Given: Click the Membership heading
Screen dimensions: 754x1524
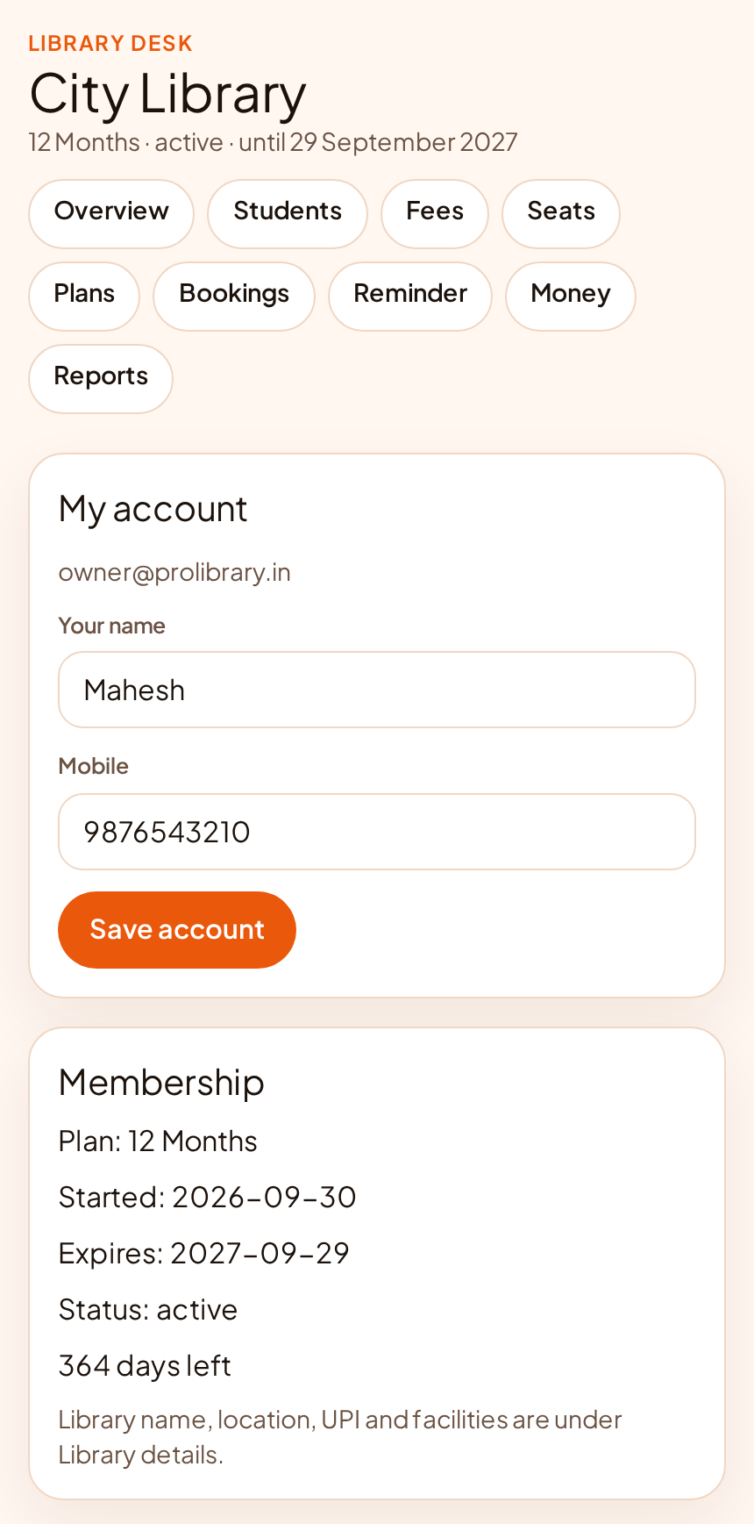Looking at the screenshot, I should pyautogui.click(x=161, y=1082).
